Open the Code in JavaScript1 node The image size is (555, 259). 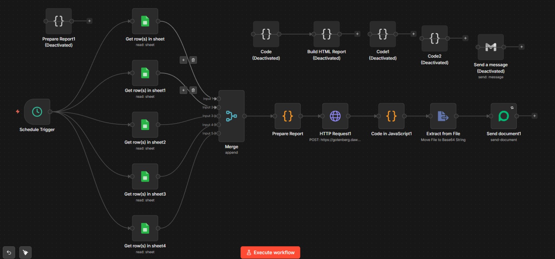coord(391,116)
